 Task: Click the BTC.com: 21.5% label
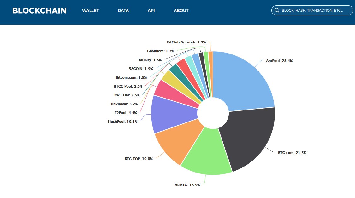coord(292,153)
